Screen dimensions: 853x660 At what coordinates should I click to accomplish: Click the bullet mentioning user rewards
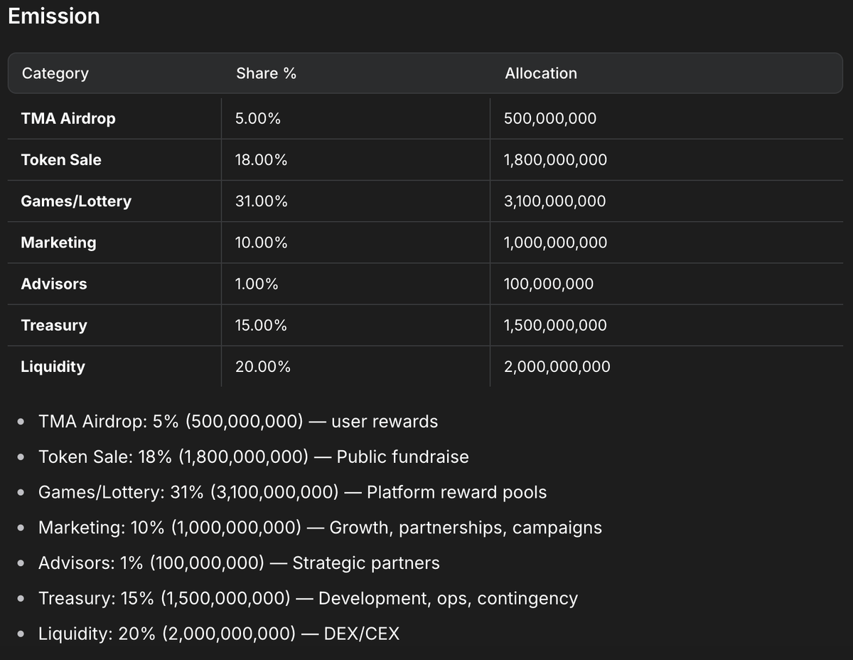[x=238, y=422]
